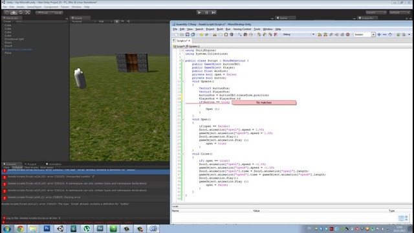Close the Script.cs editor tab
This screenshot has width=414, height=233.
(190, 41)
